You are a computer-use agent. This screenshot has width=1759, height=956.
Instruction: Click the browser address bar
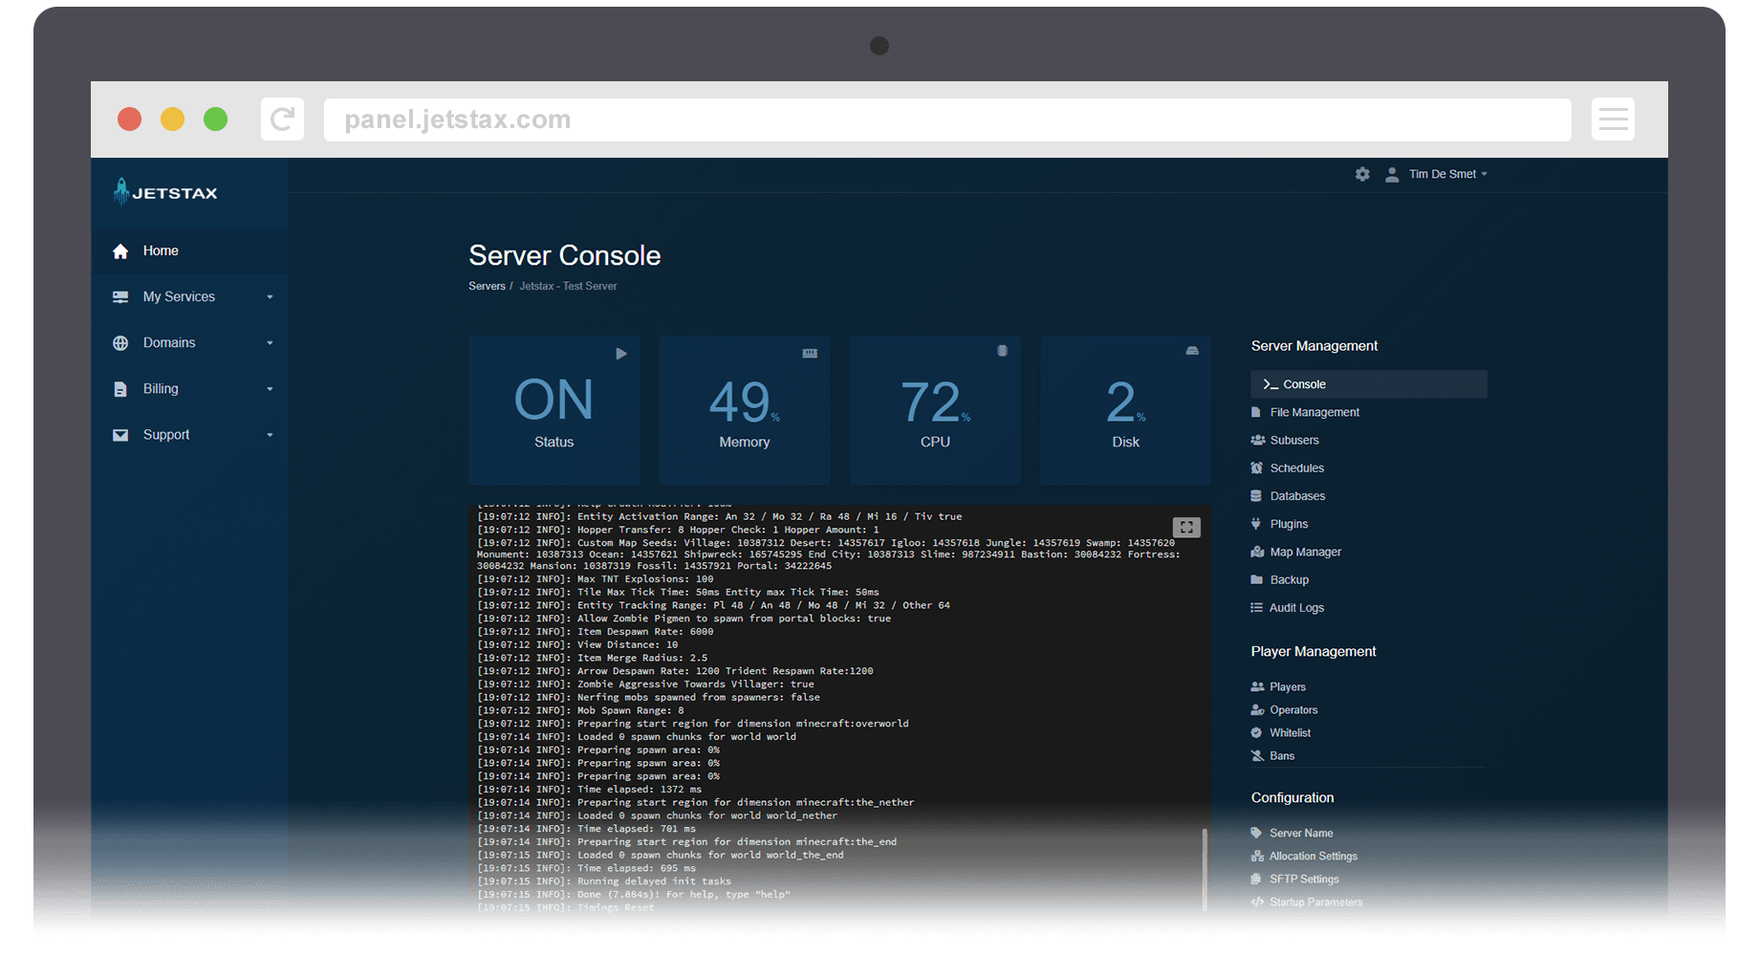click(x=947, y=119)
